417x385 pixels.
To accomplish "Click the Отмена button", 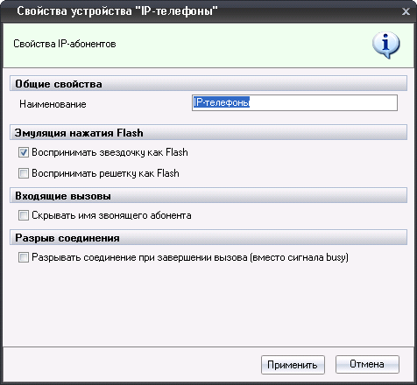I will 367,364.
